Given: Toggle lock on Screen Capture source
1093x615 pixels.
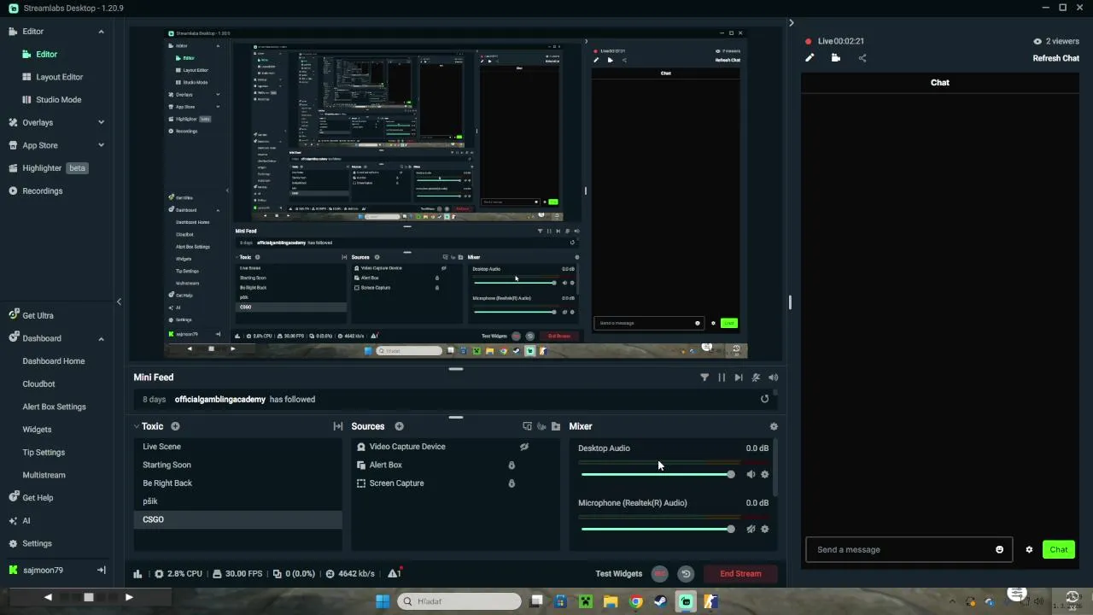Looking at the screenshot, I should point(511,483).
